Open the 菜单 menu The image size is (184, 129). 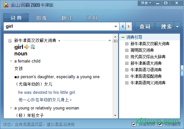point(146,3)
